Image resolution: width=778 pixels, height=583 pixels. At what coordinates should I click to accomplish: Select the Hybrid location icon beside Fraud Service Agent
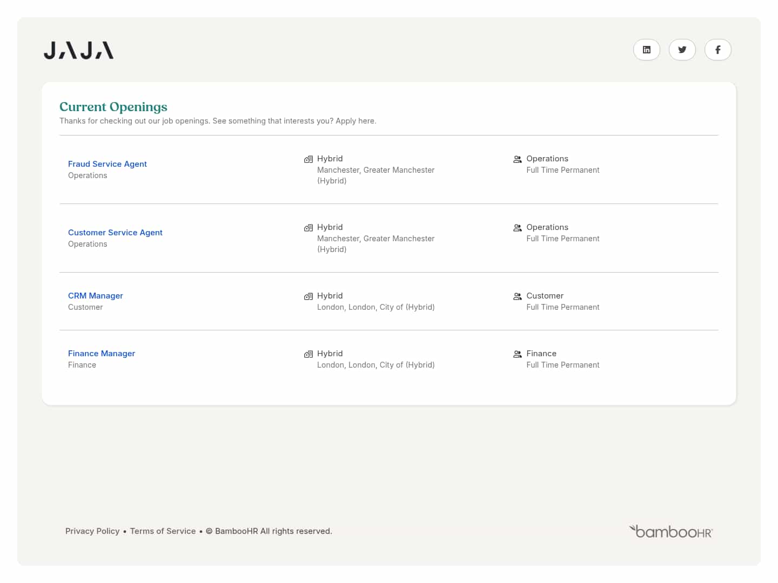tap(308, 159)
